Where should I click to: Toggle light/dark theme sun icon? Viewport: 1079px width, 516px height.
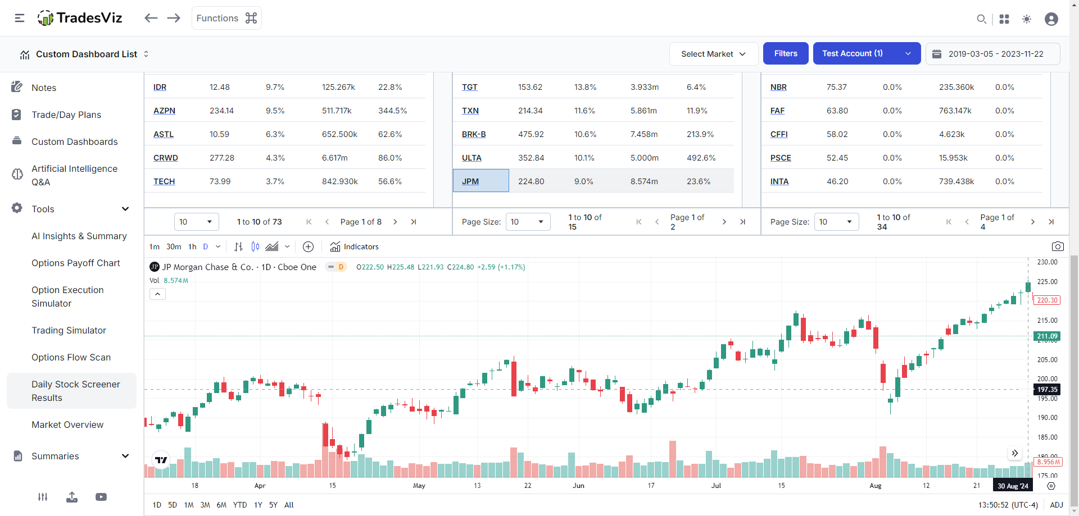coord(1027,19)
